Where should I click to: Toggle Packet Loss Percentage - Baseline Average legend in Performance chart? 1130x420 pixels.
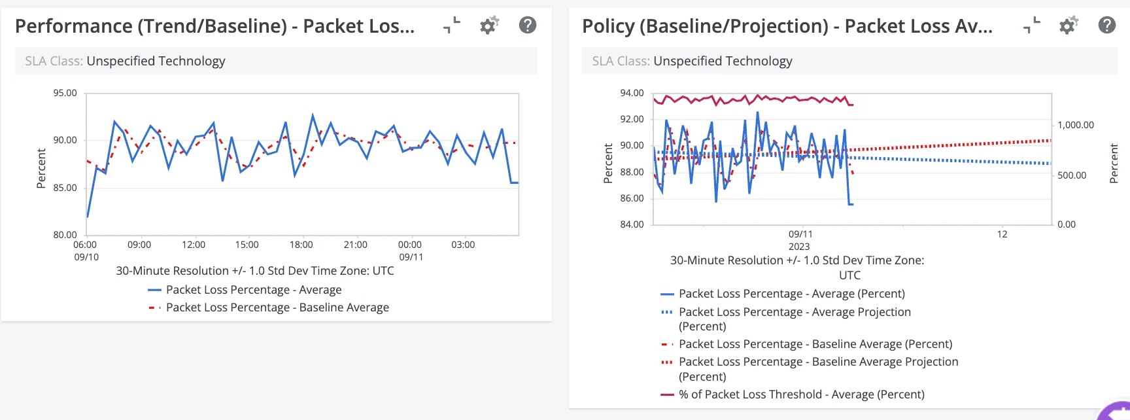277,307
